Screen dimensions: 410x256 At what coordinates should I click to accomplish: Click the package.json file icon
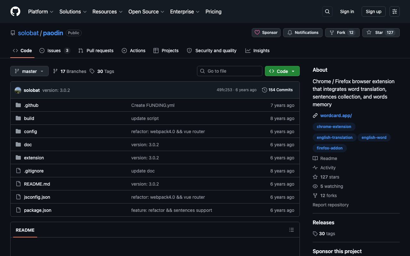tap(18, 210)
